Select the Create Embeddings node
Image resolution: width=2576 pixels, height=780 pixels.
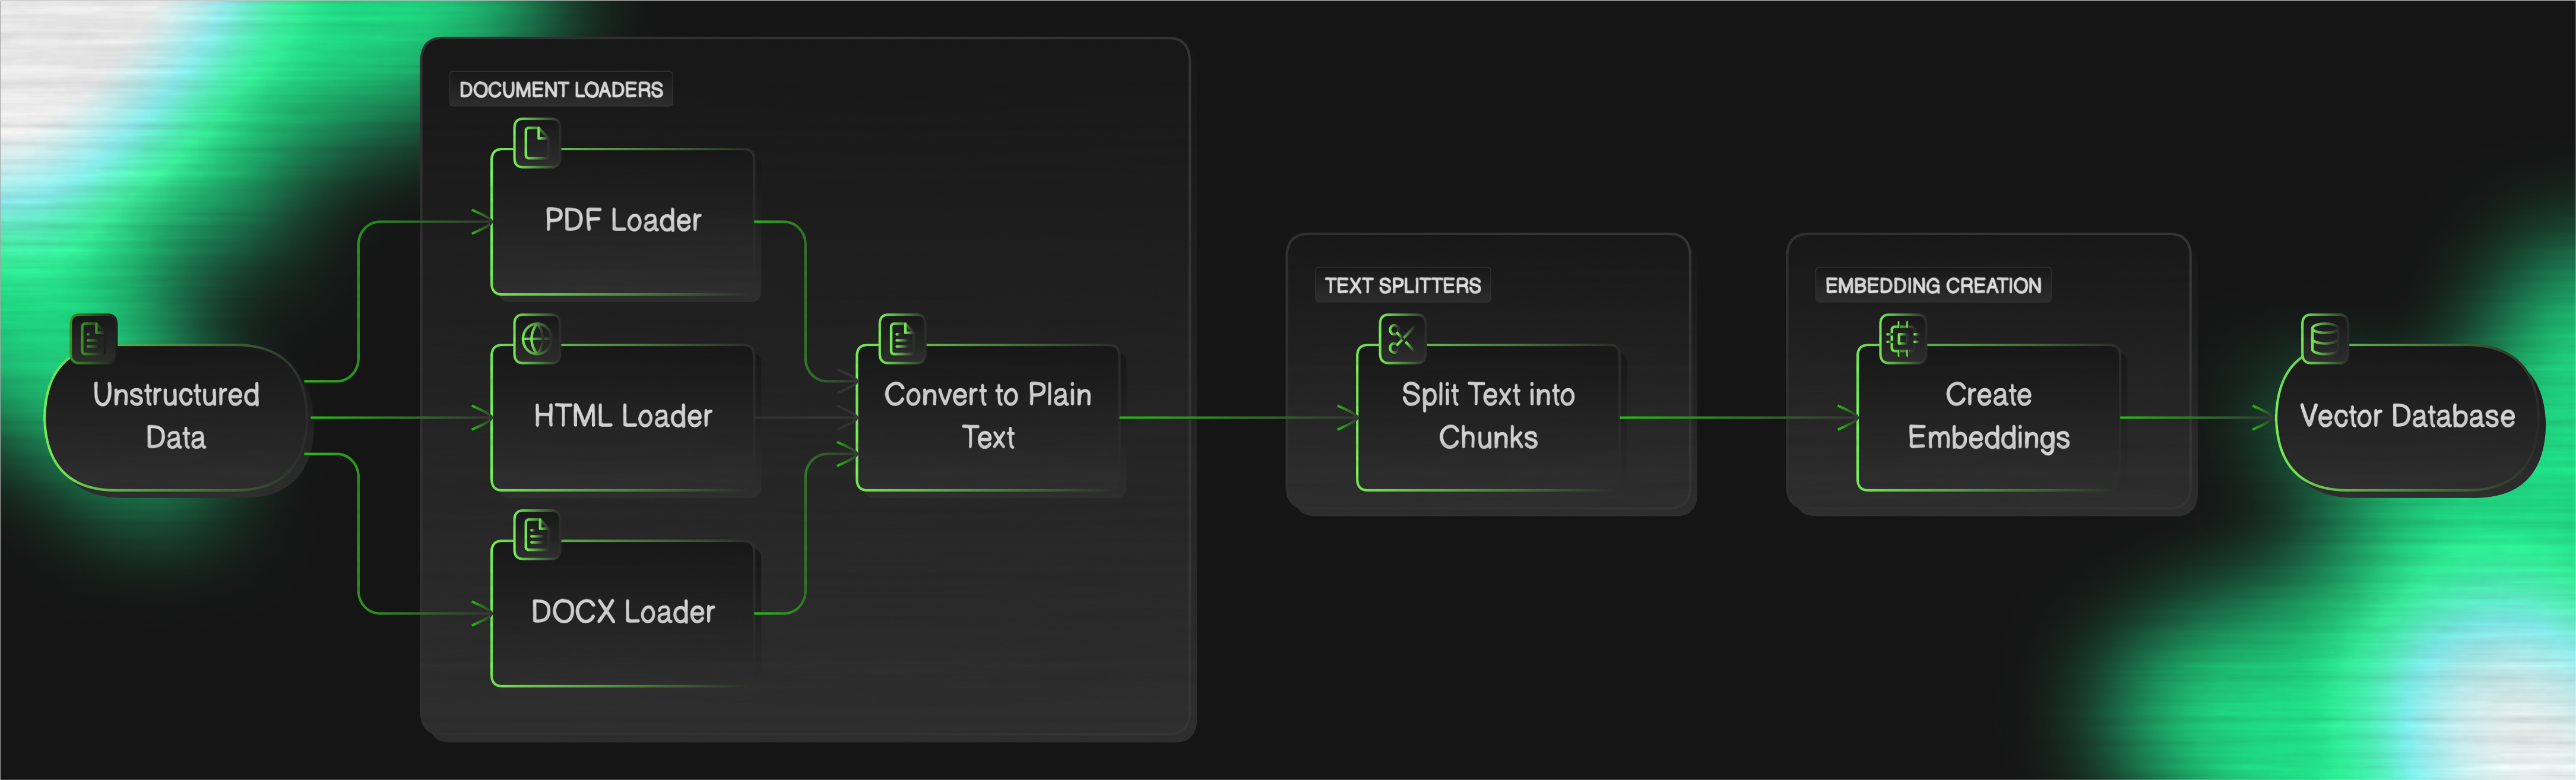pyautogui.click(x=1988, y=417)
